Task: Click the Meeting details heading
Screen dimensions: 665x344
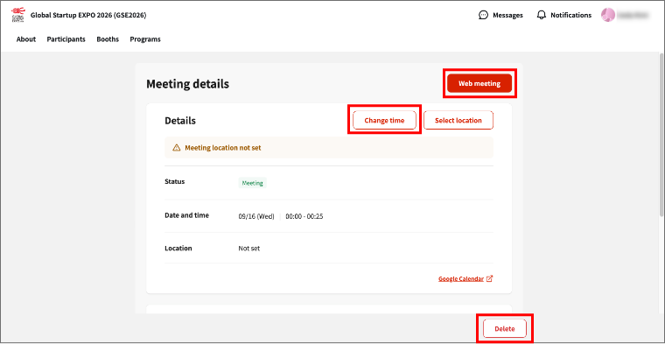Action: [x=187, y=84]
